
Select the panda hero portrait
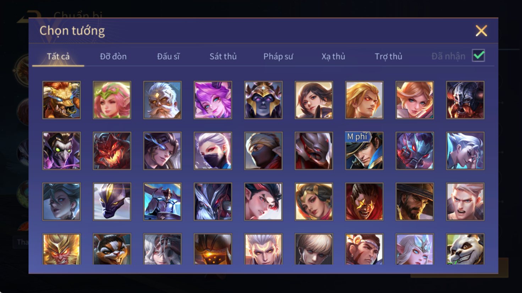pyautogui.click(x=465, y=249)
